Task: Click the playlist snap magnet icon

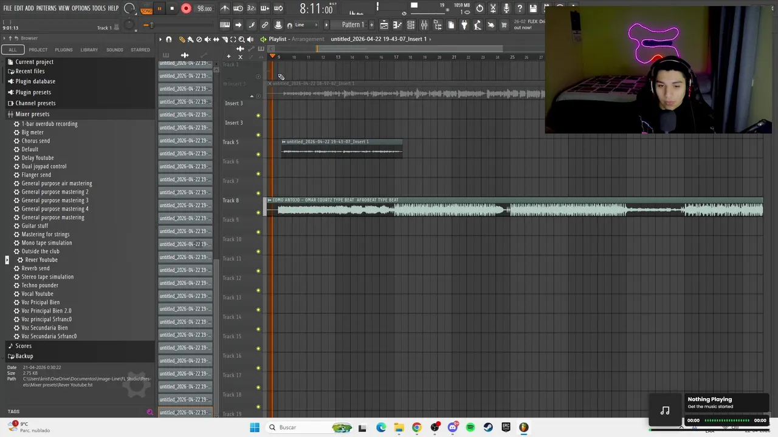Action: [169, 39]
